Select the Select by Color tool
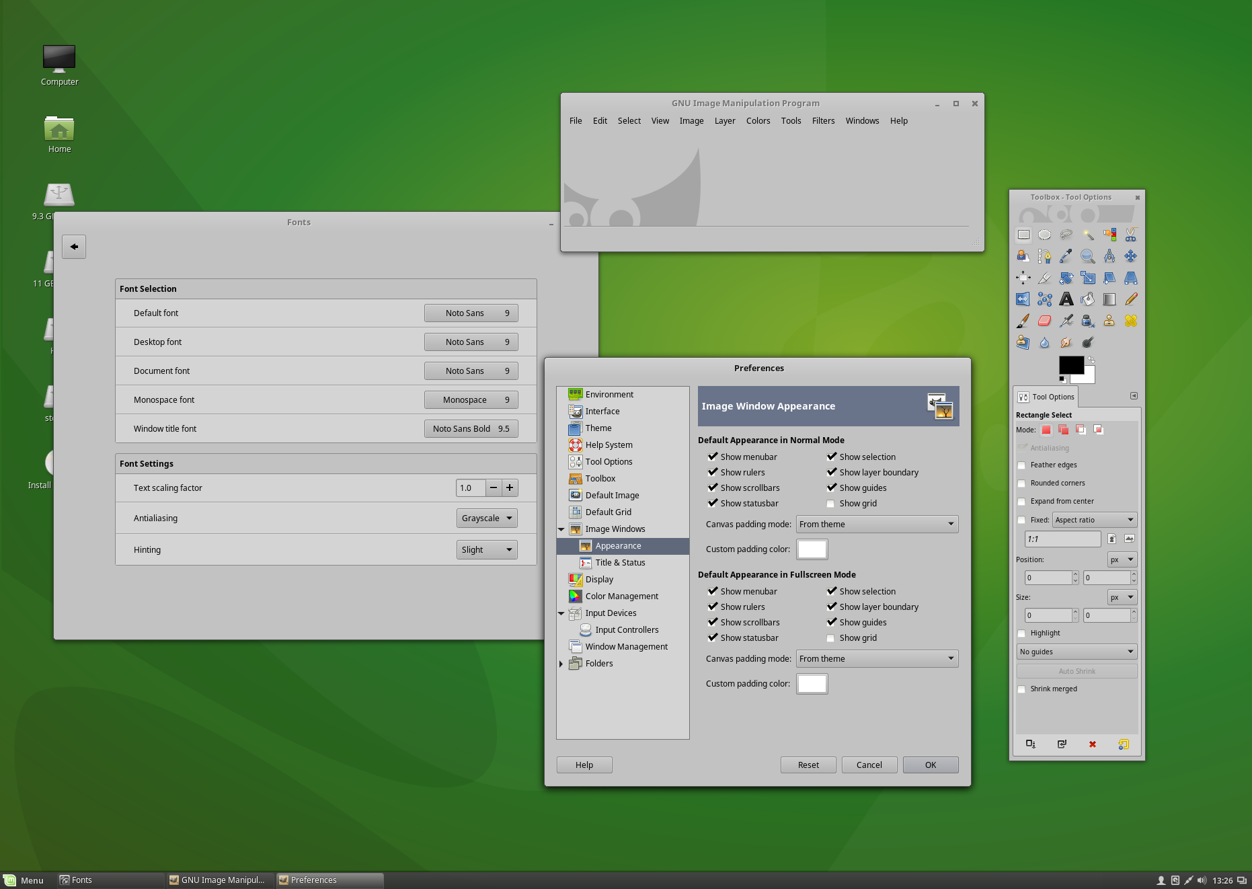Screen dimensions: 1252x889 1109,235
